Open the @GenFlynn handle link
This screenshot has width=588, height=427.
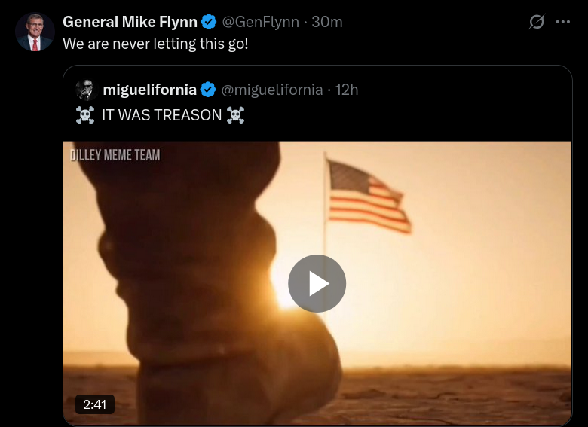tap(261, 22)
